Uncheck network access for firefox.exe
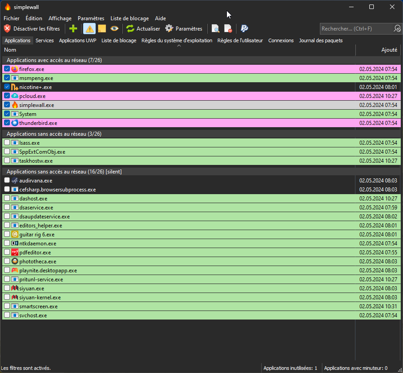Image resolution: width=403 pixels, height=373 pixels. [x=7, y=69]
